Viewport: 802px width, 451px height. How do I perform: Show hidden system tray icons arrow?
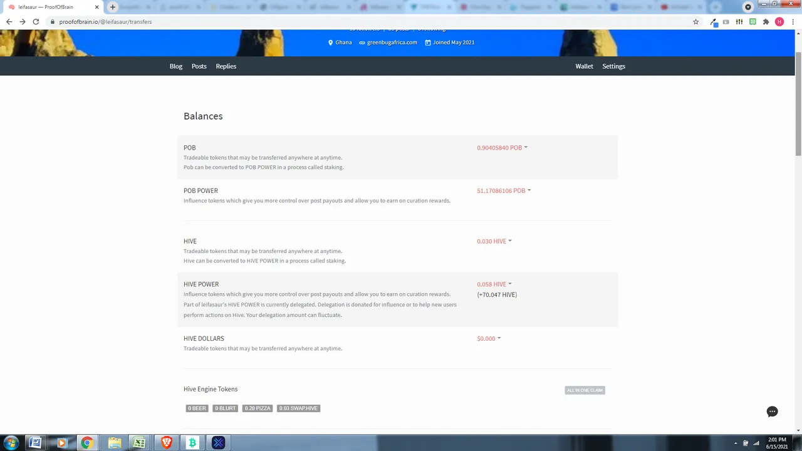click(x=735, y=443)
